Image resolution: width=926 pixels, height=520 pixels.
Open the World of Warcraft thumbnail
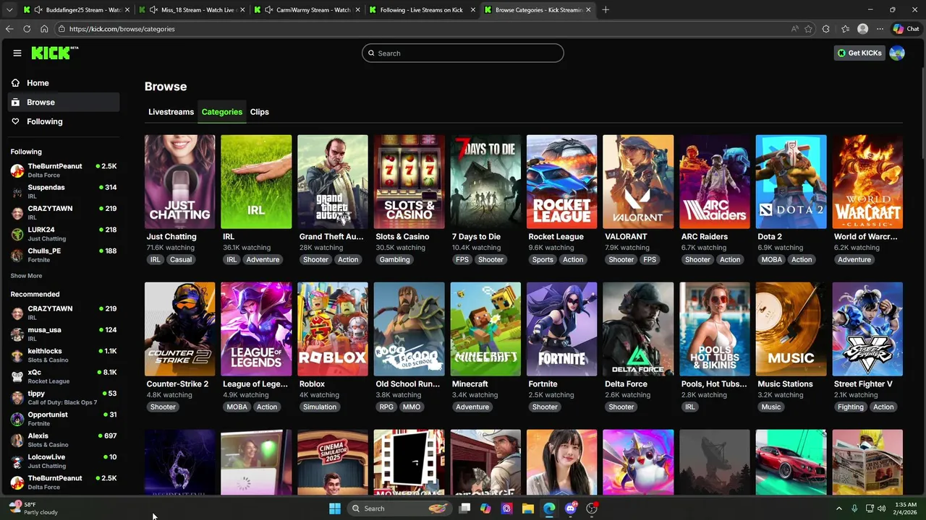point(867,182)
